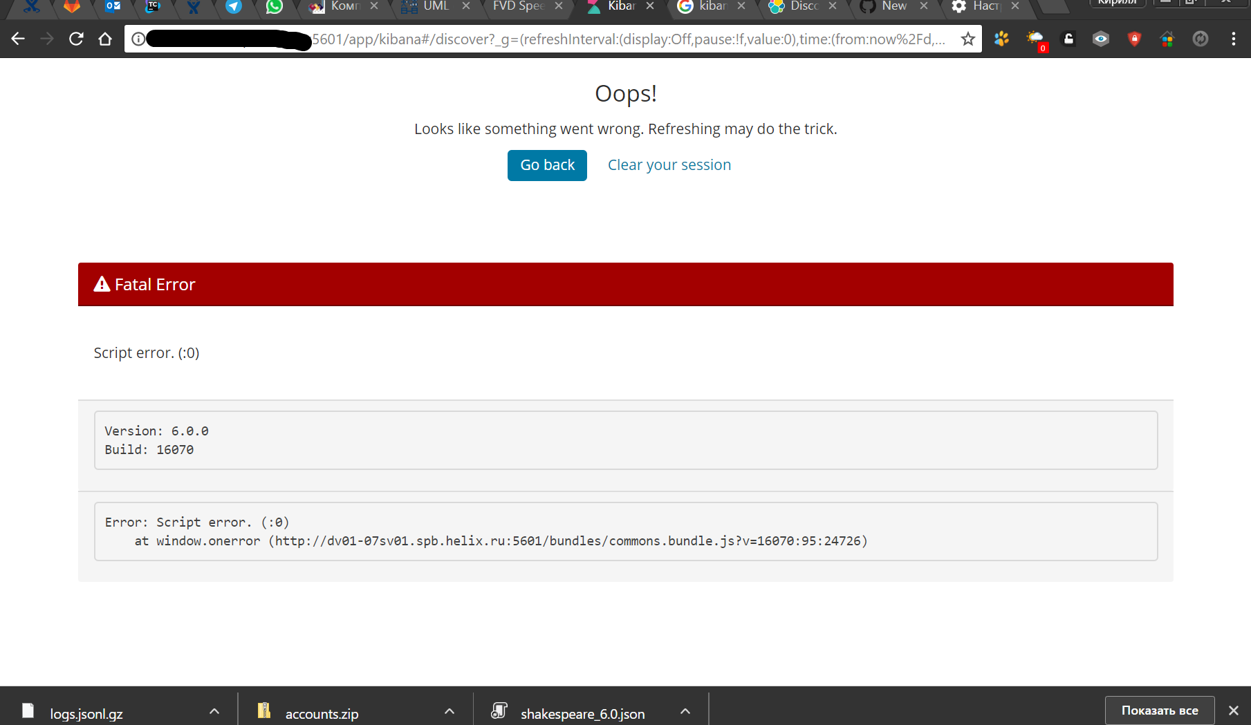Screen dimensions: 1251x725
Task: Open the downloaded accounts.zip file
Action: pyautogui.click(x=322, y=714)
